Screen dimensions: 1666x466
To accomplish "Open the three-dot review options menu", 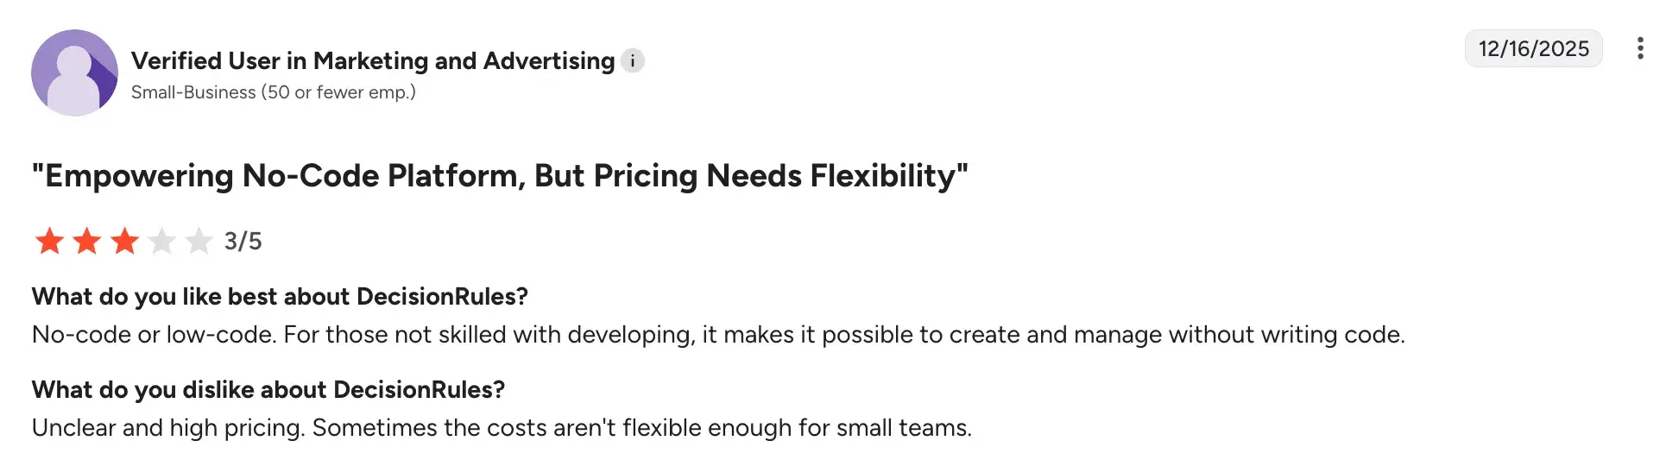I will [x=1639, y=48].
